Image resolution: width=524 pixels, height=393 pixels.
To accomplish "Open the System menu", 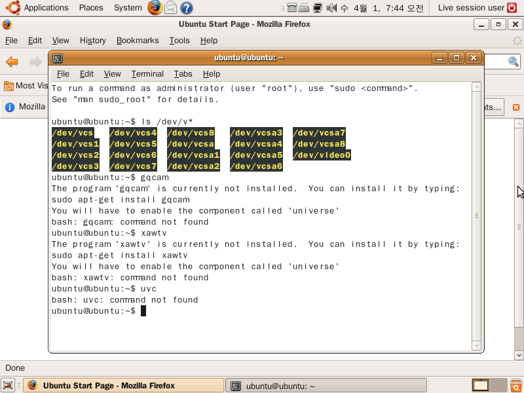I will 128,7.
